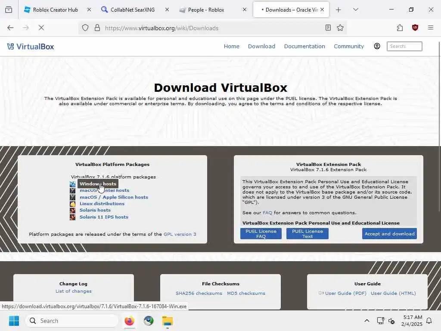This screenshot has height=331, width=441.
Task: Go back to the previous page
Action: (x=10, y=28)
